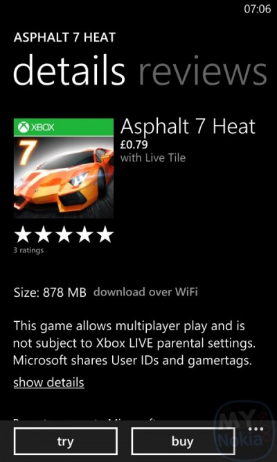The image size is (277, 462).
Task: Tap the fifth rating star
Action: [105, 235]
